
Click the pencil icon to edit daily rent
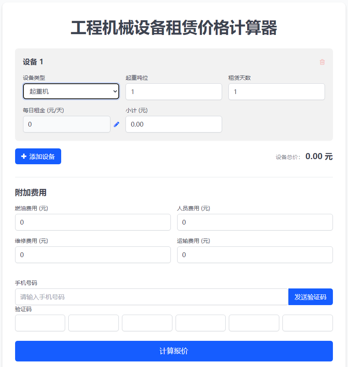pos(116,124)
